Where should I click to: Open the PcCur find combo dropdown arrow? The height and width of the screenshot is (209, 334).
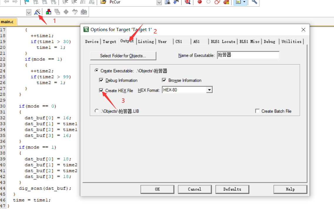point(159,2)
